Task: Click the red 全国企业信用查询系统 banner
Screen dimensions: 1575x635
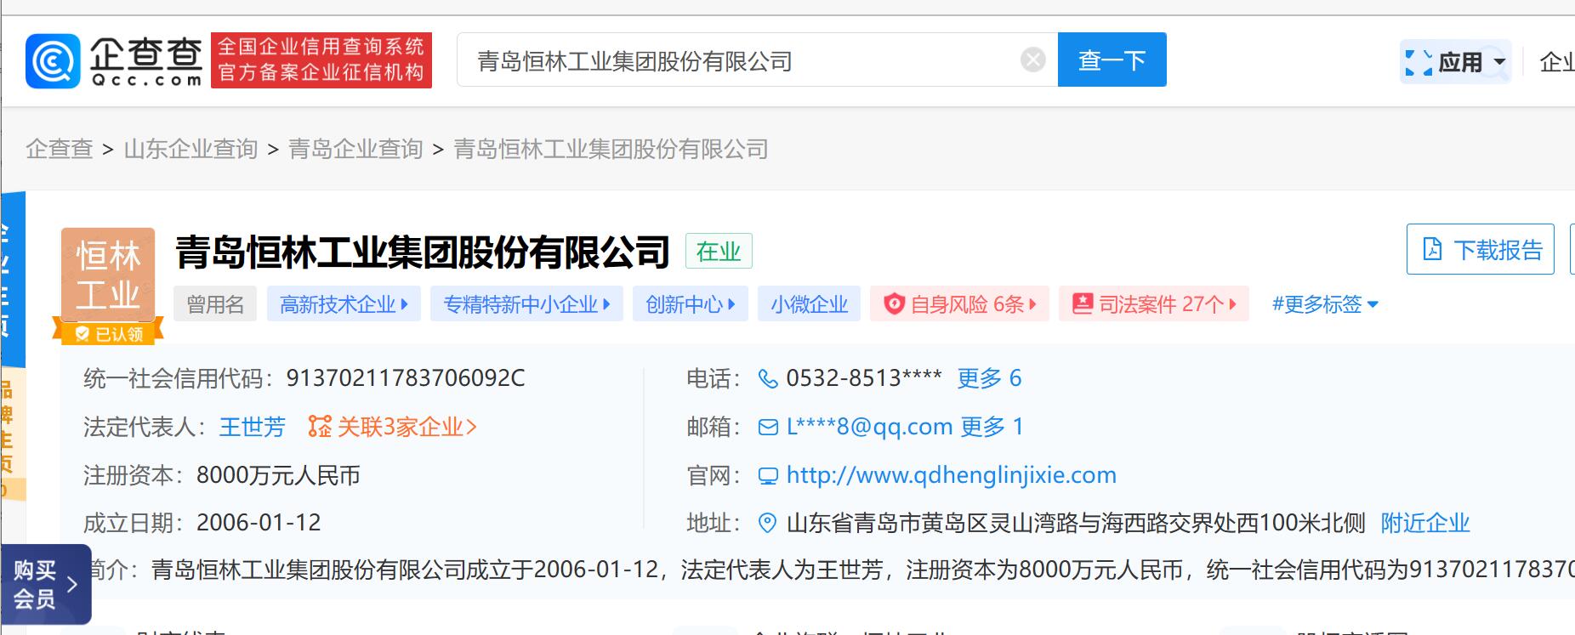Action: click(x=321, y=60)
